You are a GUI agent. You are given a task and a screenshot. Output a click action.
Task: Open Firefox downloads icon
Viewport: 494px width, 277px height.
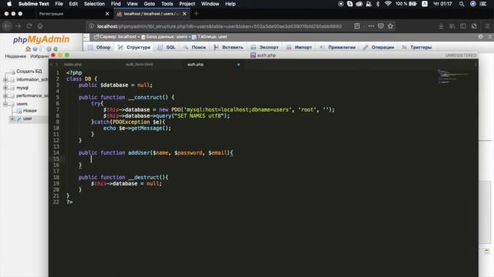coord(441,26)
